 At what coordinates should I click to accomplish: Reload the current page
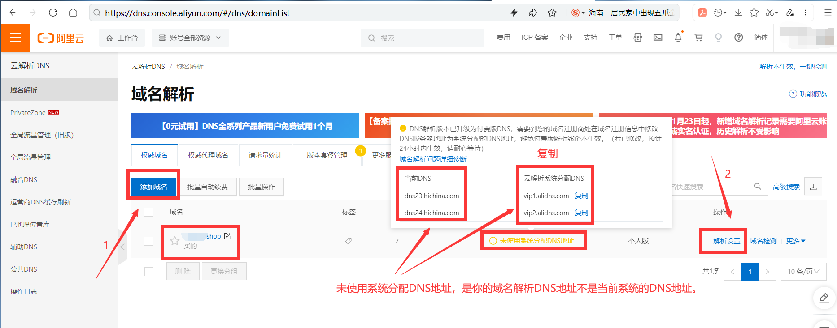53,13
